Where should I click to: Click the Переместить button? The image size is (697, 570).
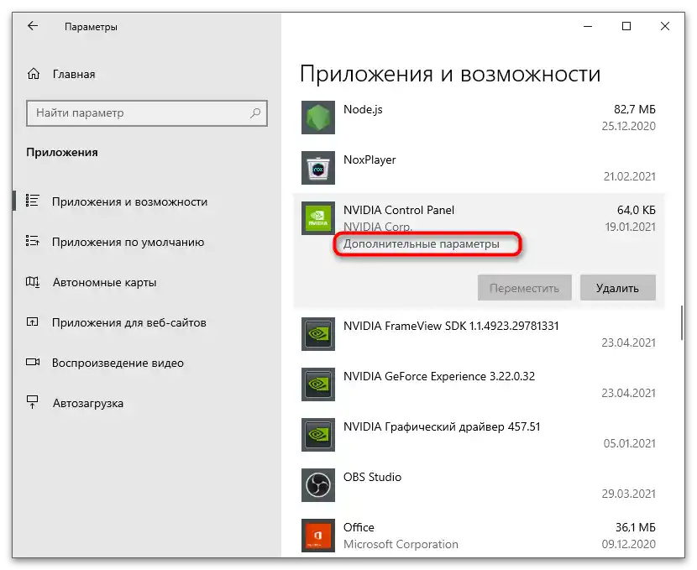pyautogui.click(x=525, y=288)
